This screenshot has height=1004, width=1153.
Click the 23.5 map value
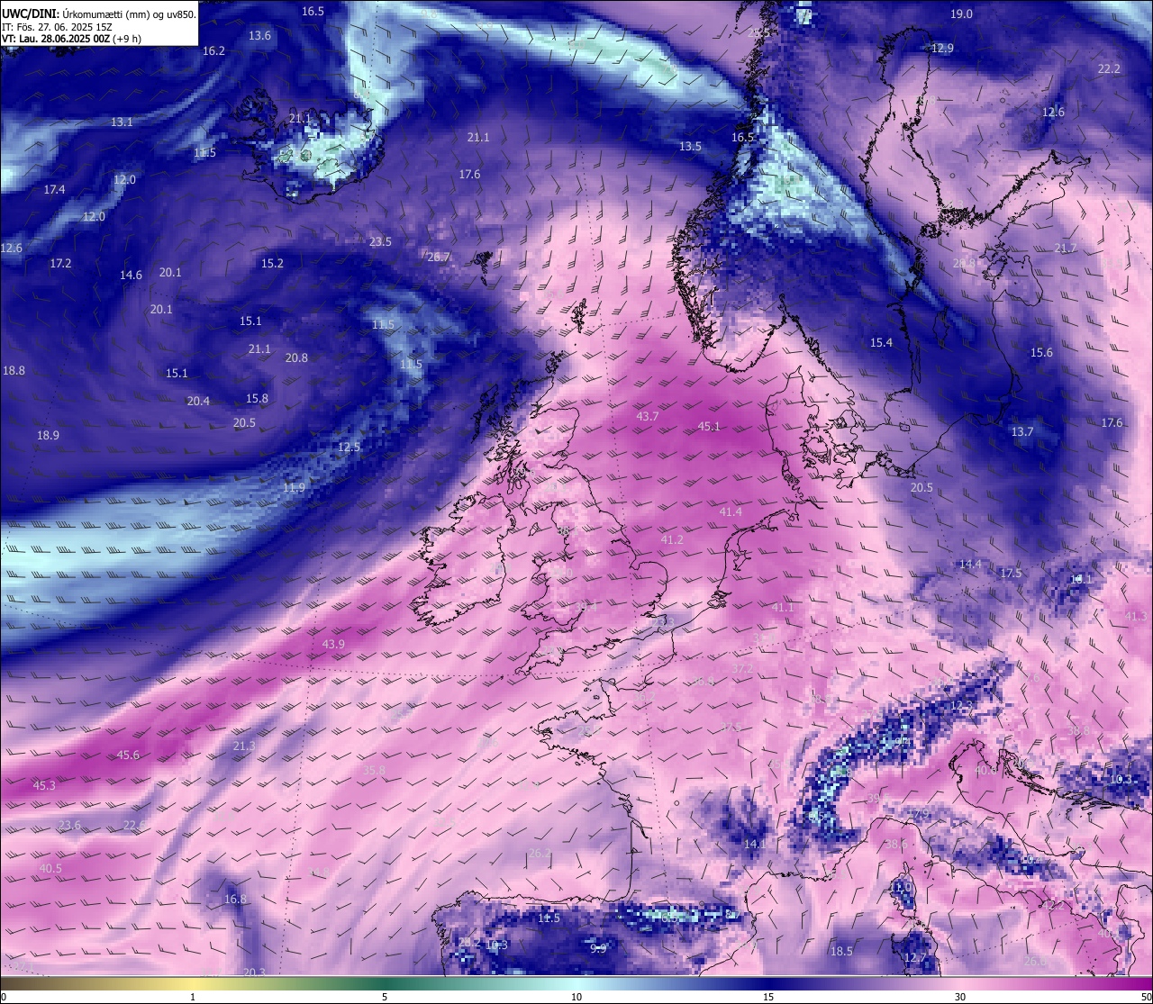click(x=380, y=242)
